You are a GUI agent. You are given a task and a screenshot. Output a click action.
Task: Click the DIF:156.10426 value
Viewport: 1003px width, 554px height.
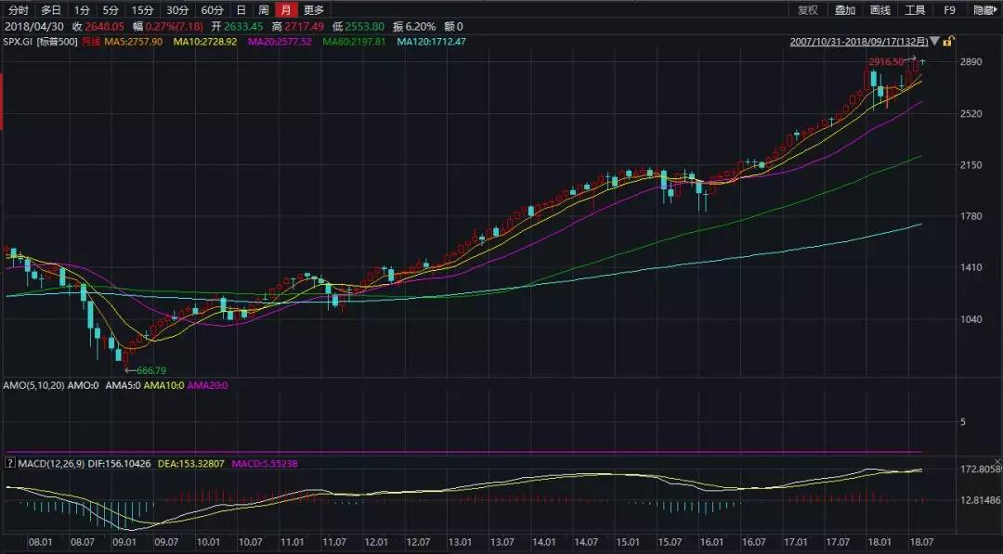[119, 463]
